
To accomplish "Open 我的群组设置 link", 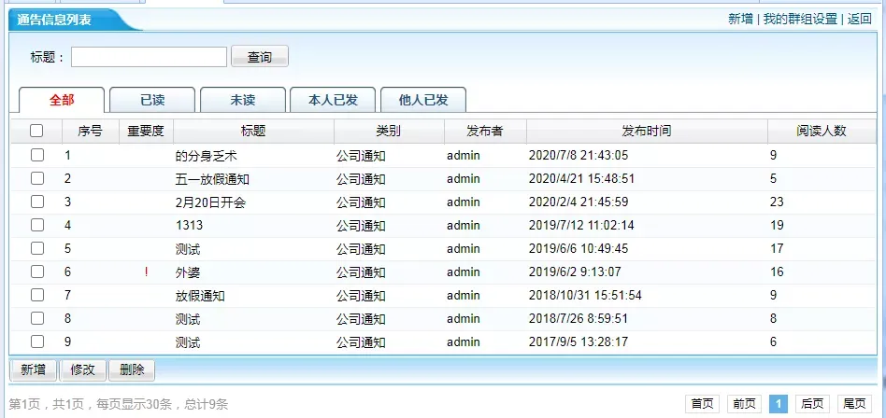I will coord(800,19).
